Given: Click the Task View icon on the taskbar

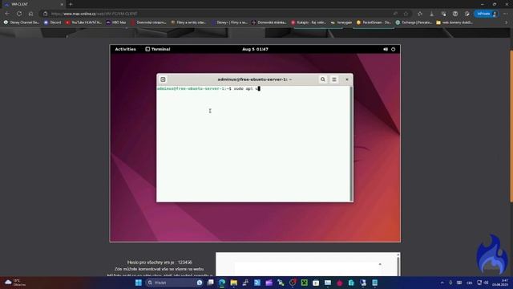Looking at the screenshot, I should point(211,283).
